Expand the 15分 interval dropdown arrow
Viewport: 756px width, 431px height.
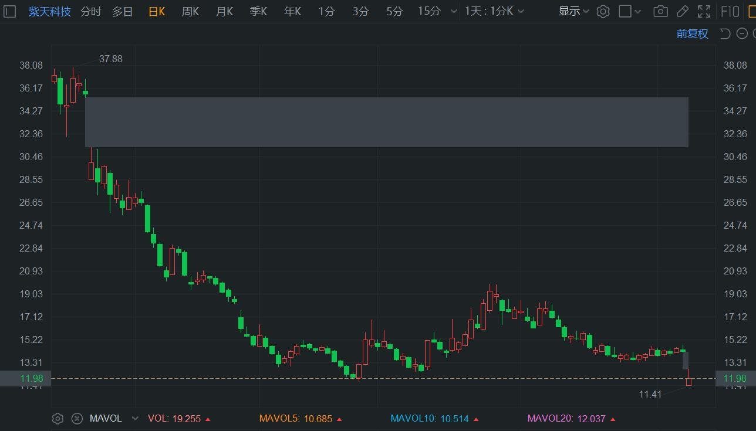[453, 11]
